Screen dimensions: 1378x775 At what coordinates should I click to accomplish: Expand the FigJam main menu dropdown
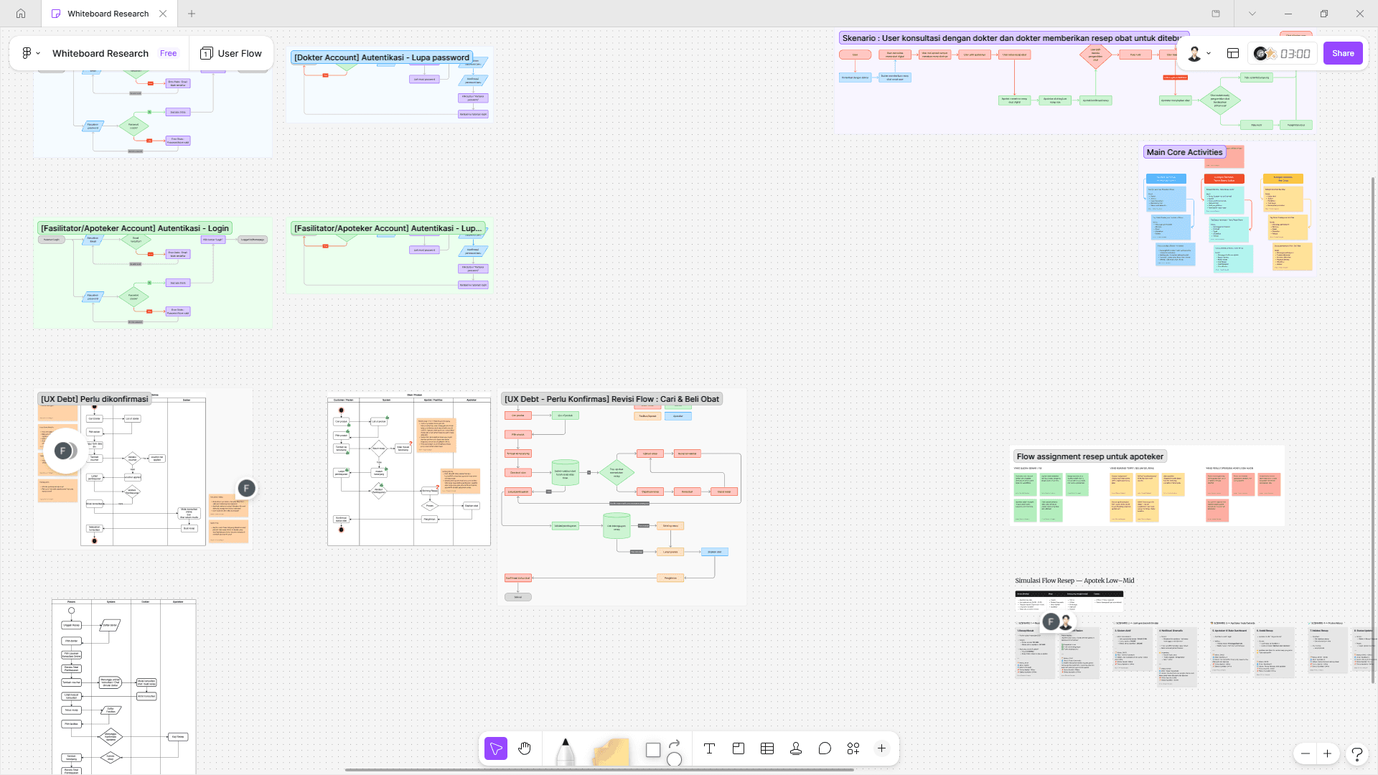pos(31,53)
